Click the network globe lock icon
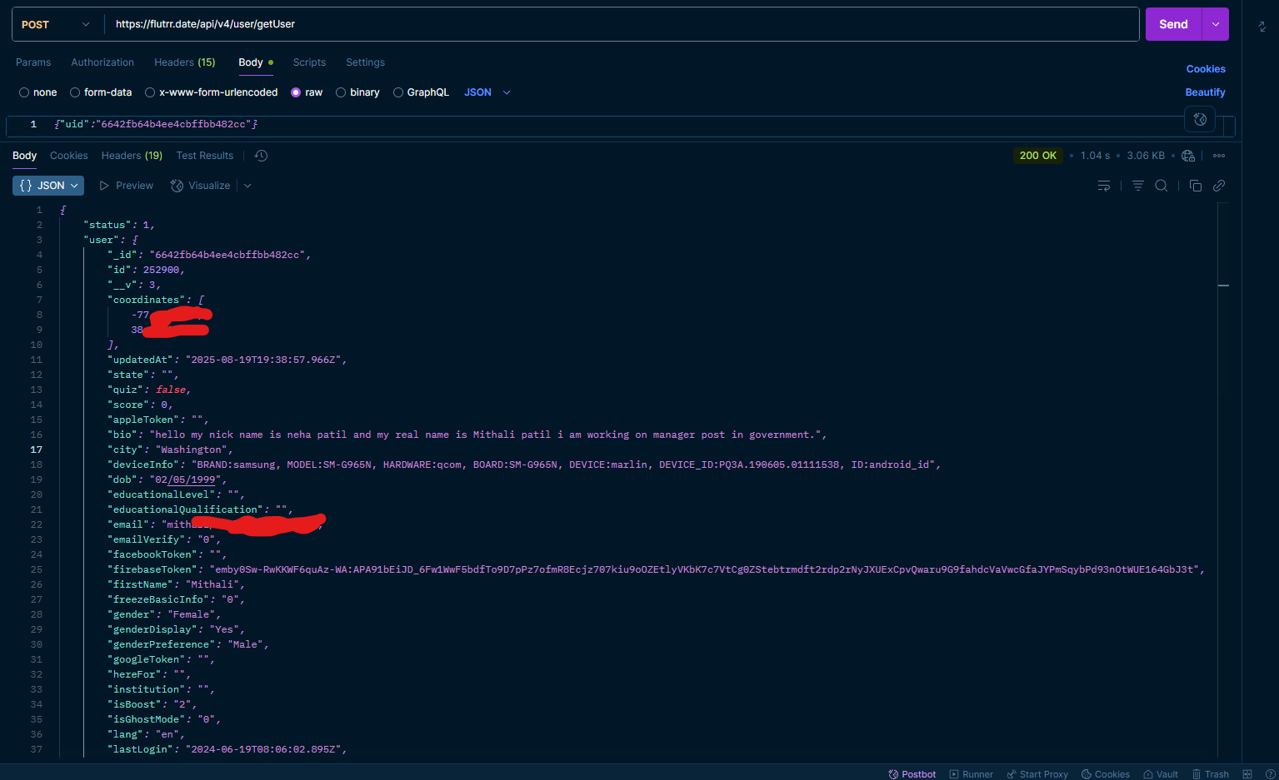Screen dimensions: 1279x780 tap(1188, 156)
